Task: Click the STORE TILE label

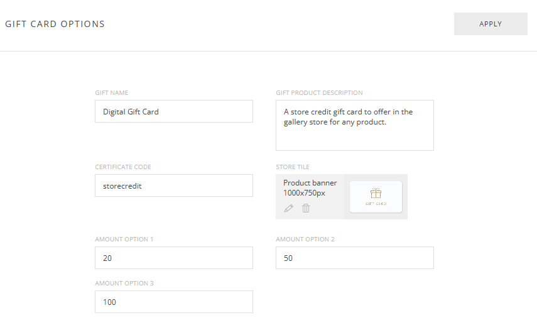Action: pos(293,167)
